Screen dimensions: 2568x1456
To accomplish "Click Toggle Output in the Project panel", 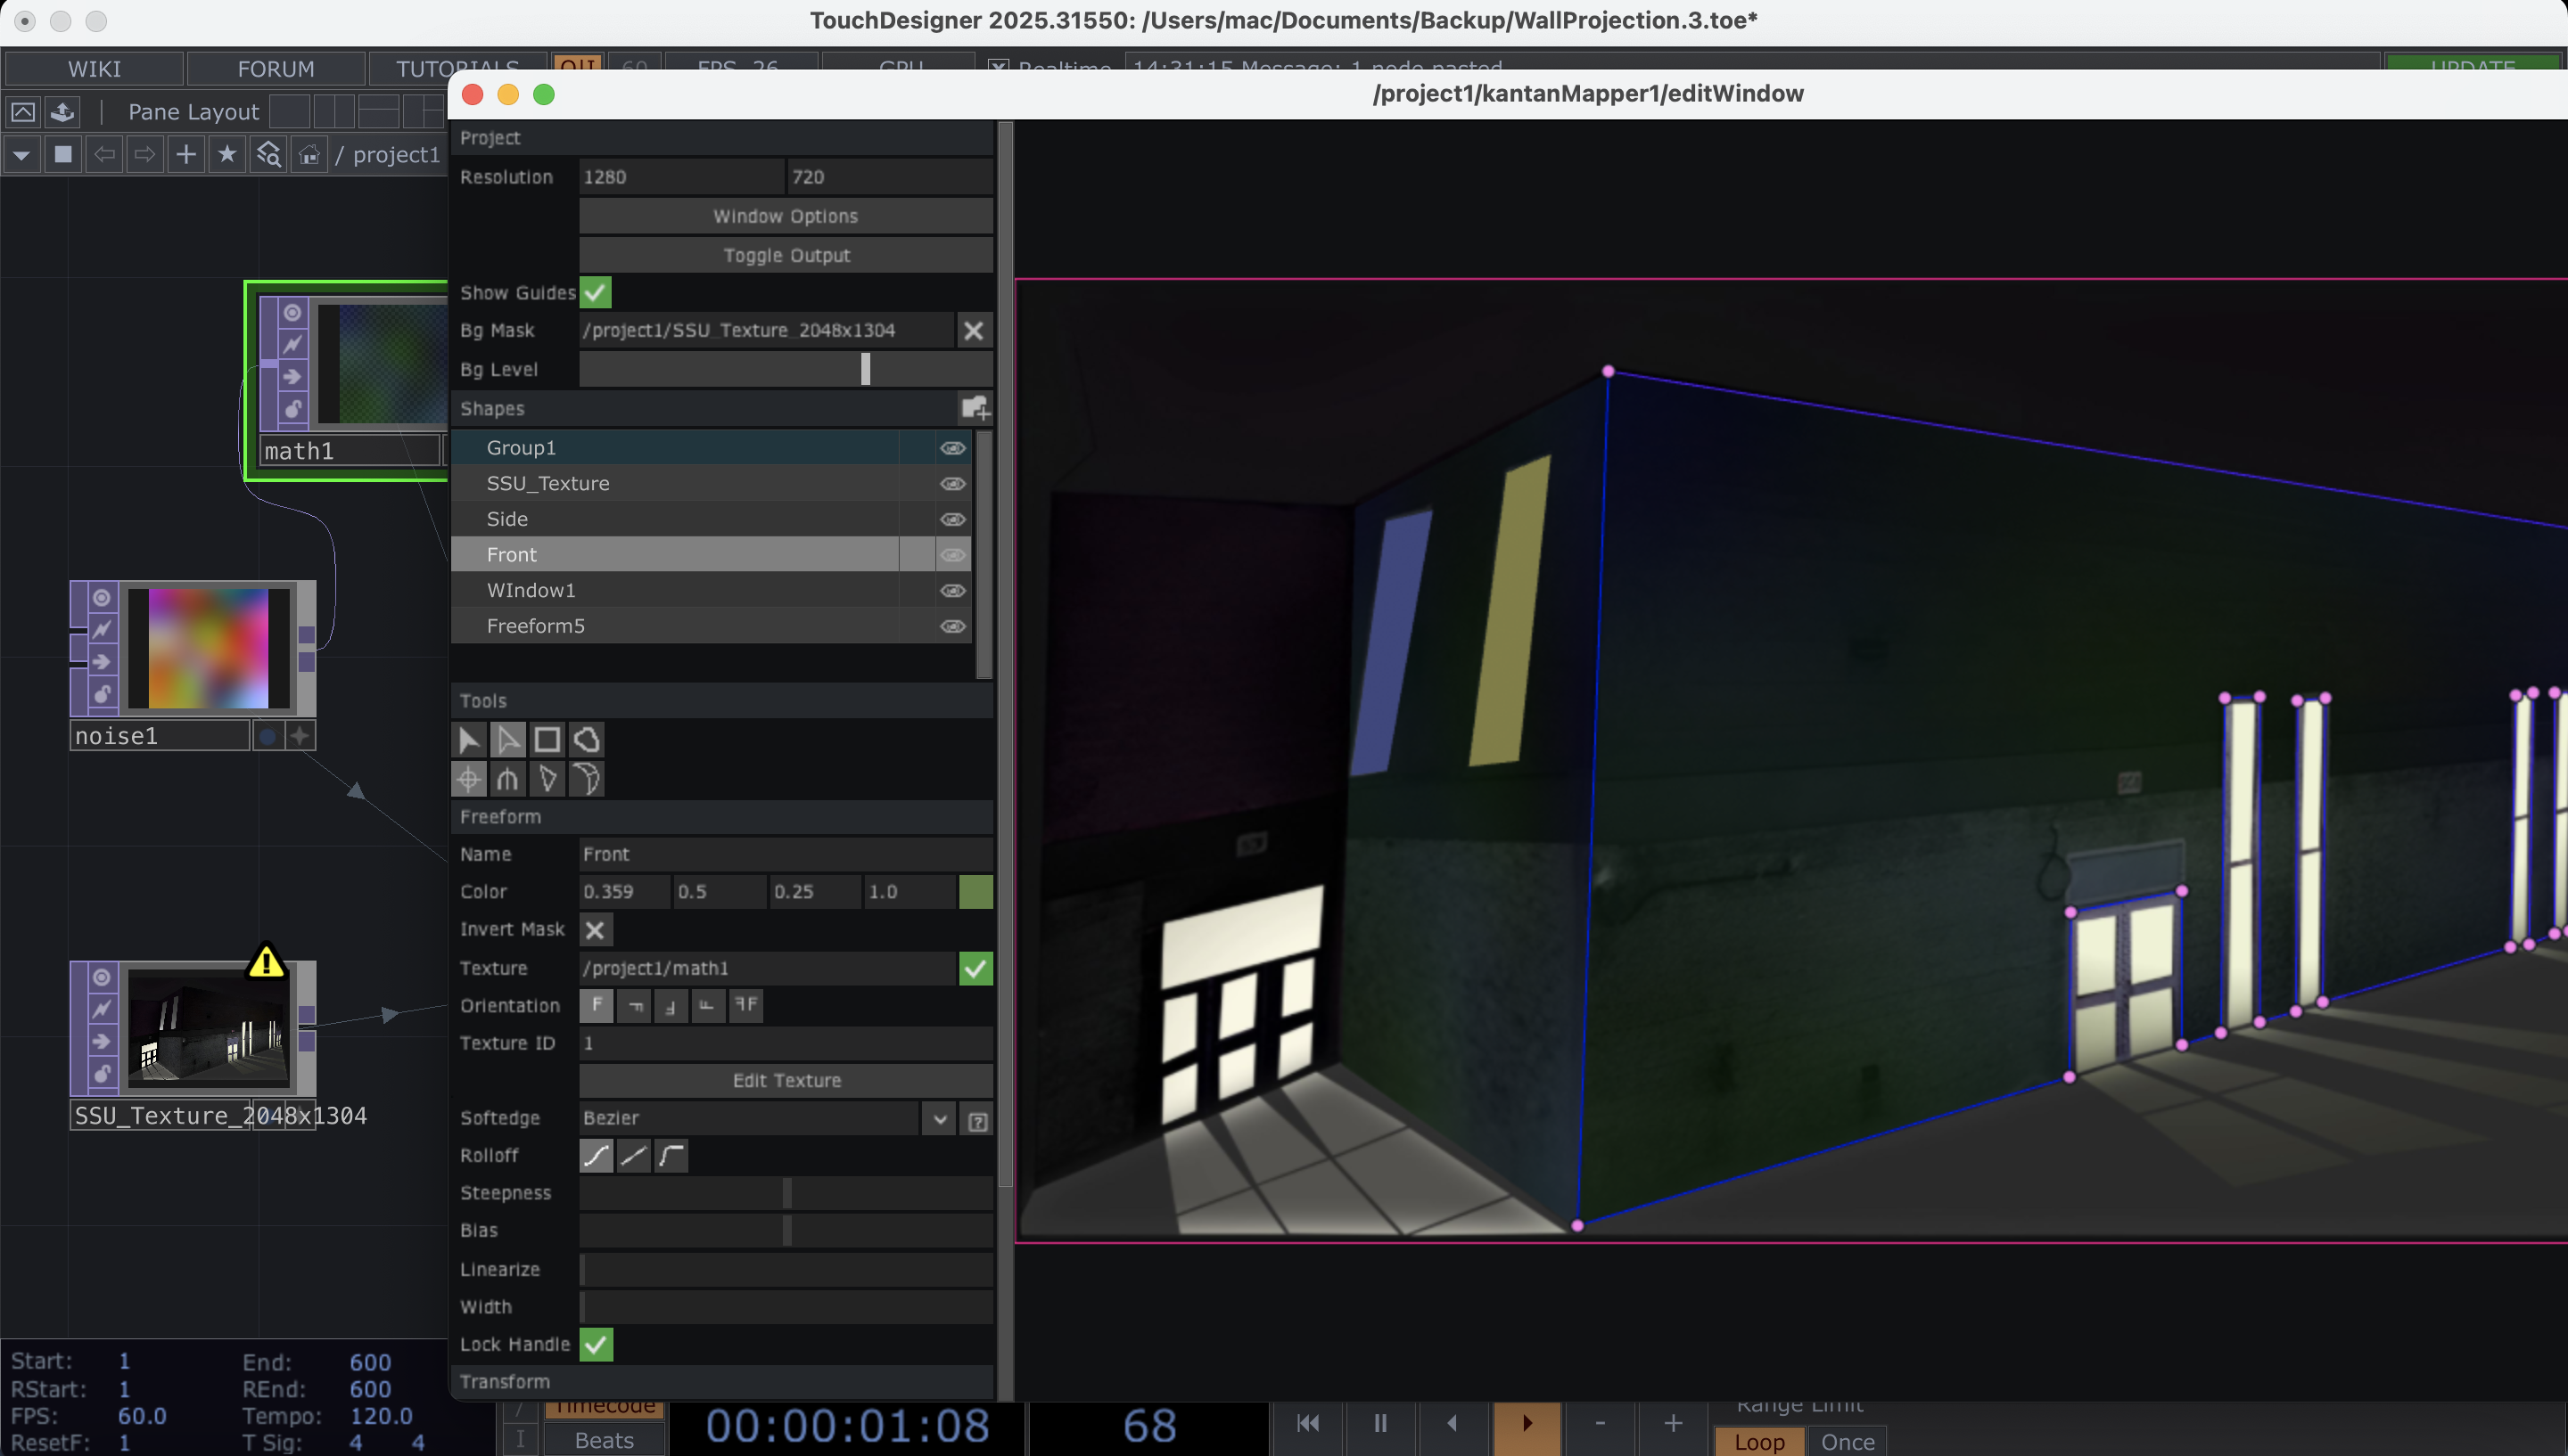I will pyautogui.click(x=785, y=255).
